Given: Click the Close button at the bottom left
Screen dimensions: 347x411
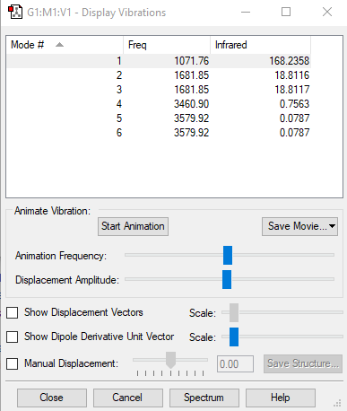Looking at the screenshot, I should pos(52,398).
